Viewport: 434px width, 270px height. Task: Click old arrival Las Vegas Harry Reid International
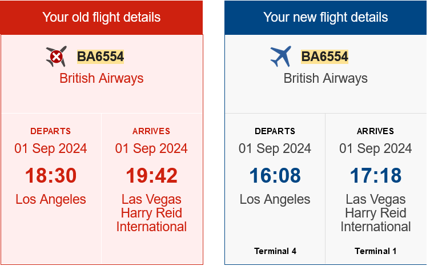click(151, 213)
